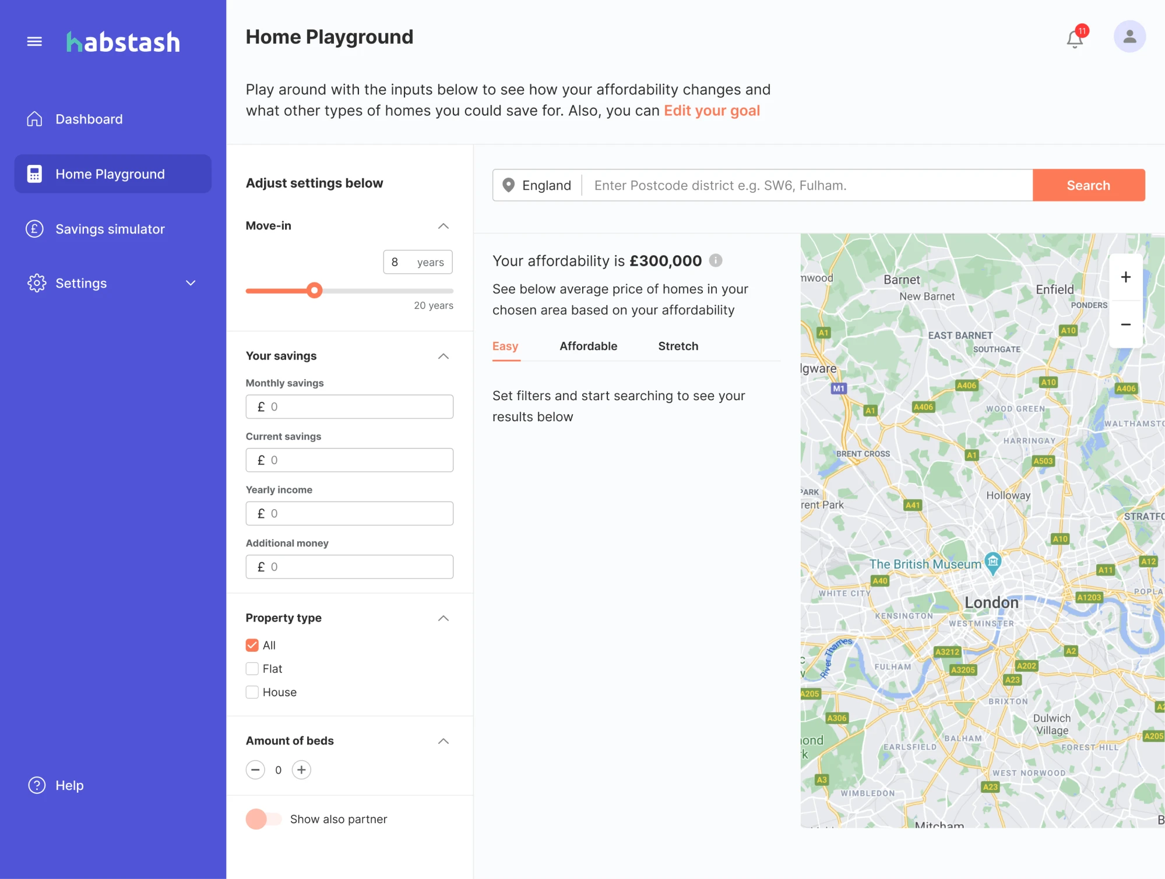Image resolution: width=1165 pixels, height=879 pixels.
Task: Open Savings simulator via its pound icon
Action: point(34,229)
